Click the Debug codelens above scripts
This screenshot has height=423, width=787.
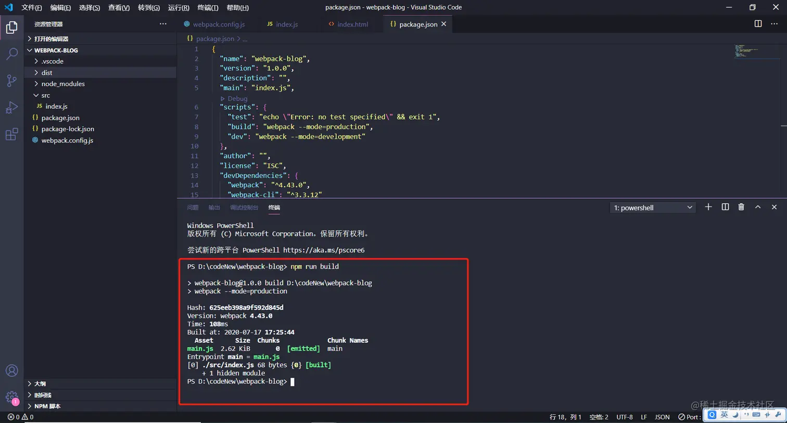click(236, 98)
